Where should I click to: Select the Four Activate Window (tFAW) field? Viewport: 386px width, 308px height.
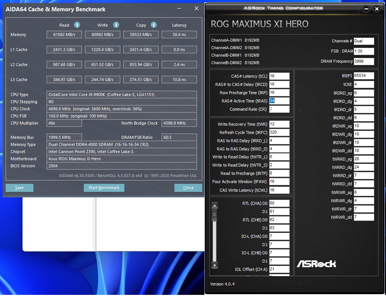(279, 182)
